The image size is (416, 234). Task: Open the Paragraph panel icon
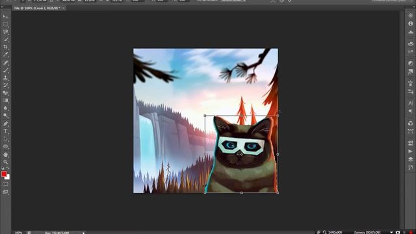410,111
